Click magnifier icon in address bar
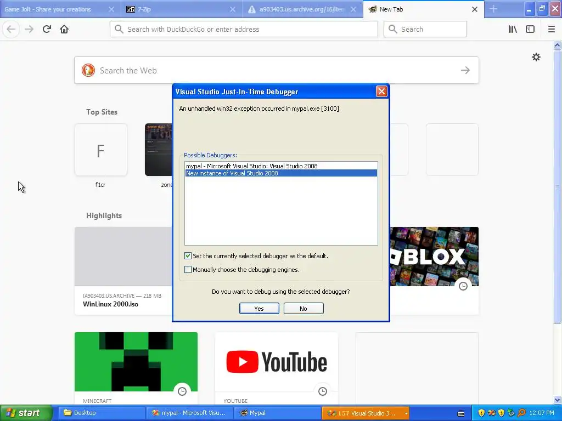 click(119, 29)
